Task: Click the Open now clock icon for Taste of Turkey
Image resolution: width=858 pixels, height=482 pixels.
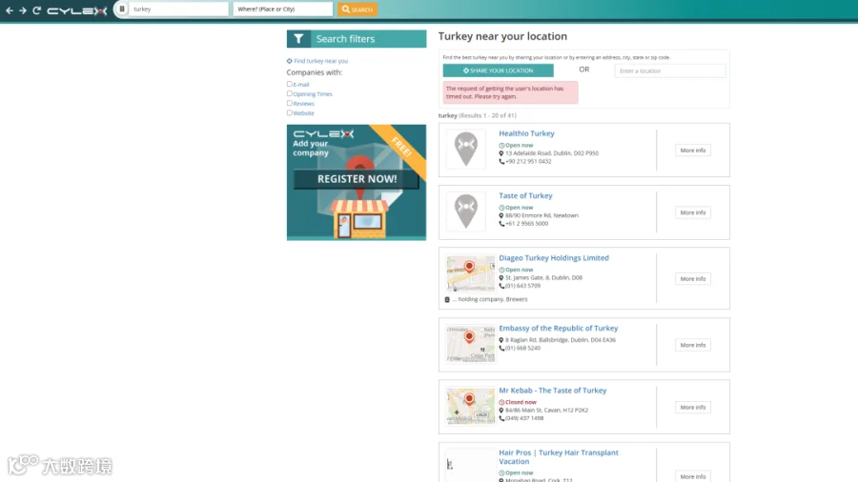Action: [x=501, y=208]
